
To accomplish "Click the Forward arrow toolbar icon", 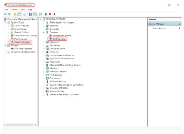I will tap(9, 14).
